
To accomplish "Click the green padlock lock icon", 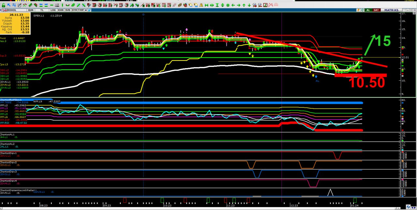I will tap(4, 5).
